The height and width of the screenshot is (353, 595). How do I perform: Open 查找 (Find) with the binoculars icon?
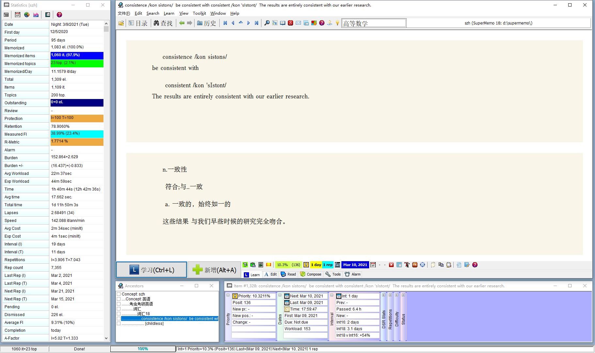(163, 23)
